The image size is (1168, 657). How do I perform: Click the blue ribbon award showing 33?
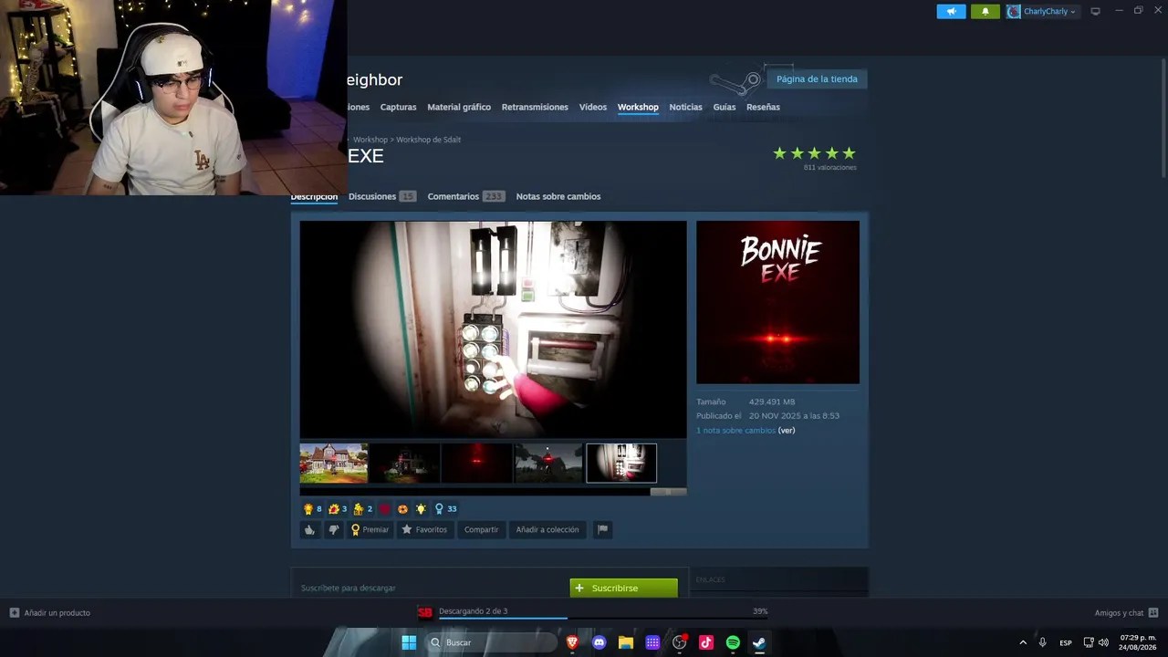445,509
